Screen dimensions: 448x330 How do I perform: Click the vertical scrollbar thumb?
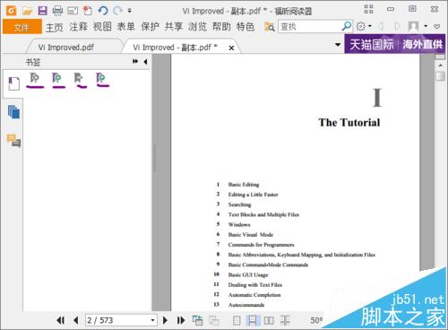coord(440,76)
